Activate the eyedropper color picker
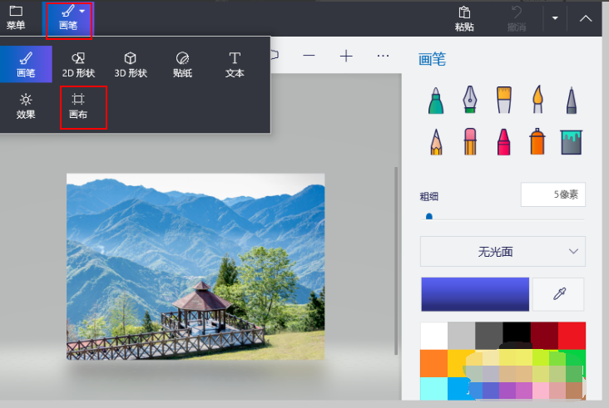This screenshot has height=408, width=609. (x=558, y=294)
